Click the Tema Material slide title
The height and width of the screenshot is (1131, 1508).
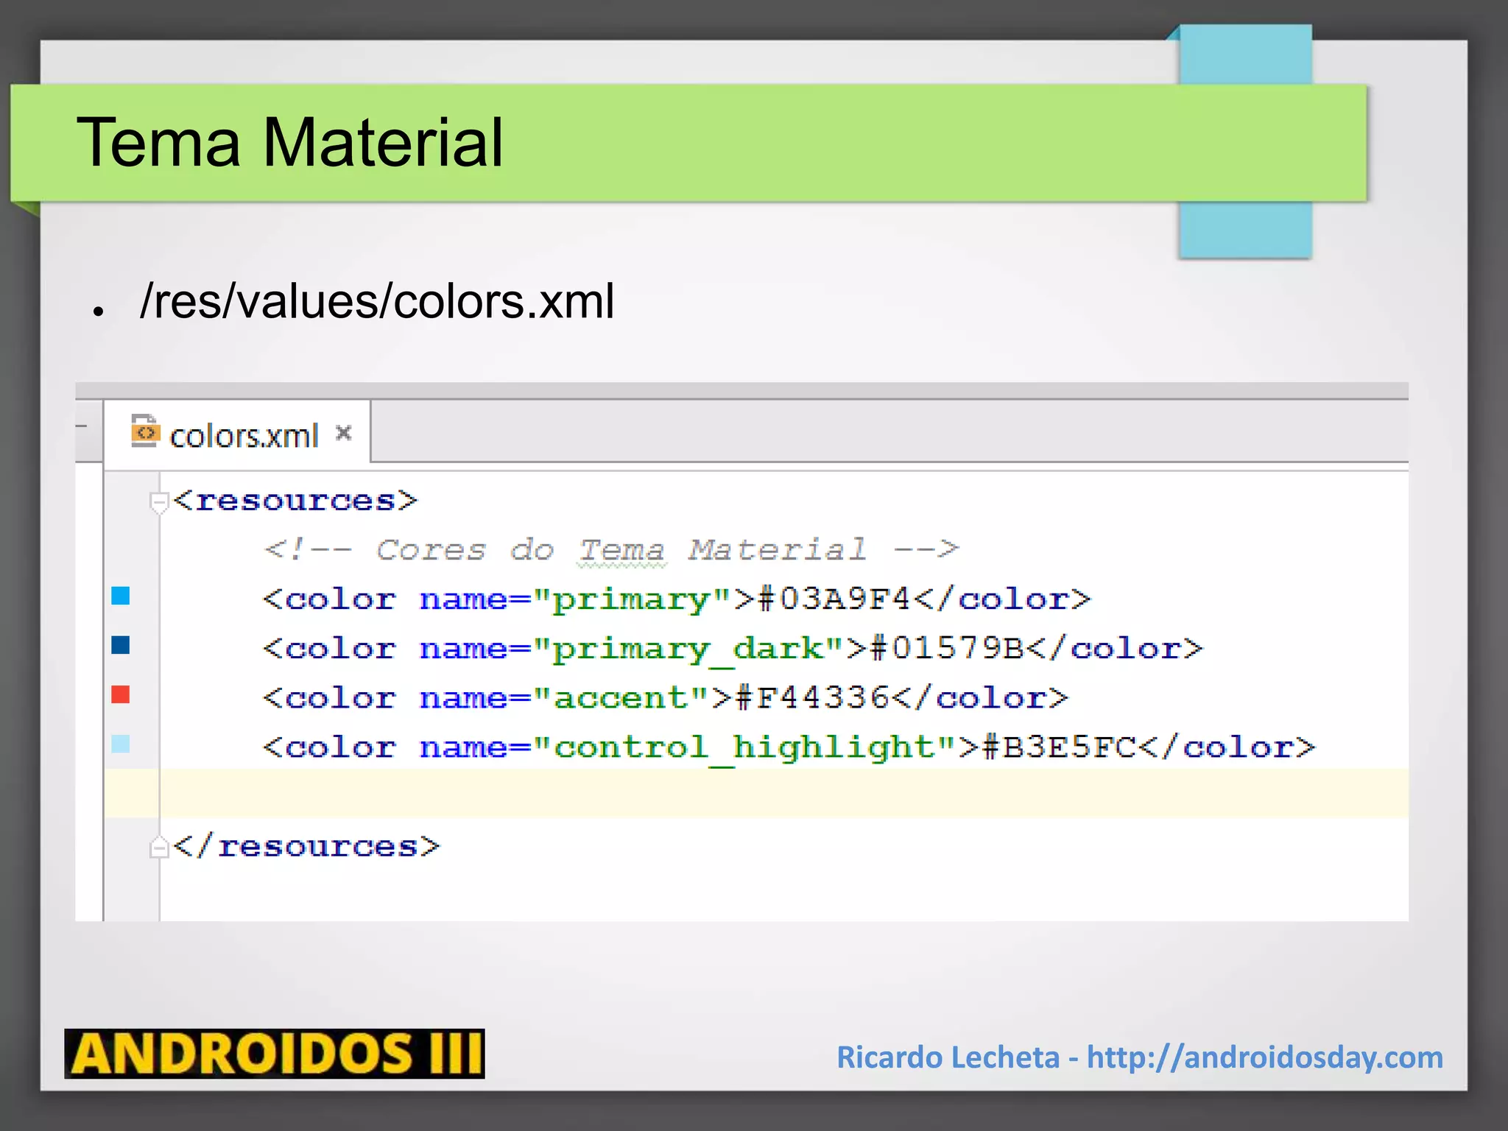pos(290,142)
